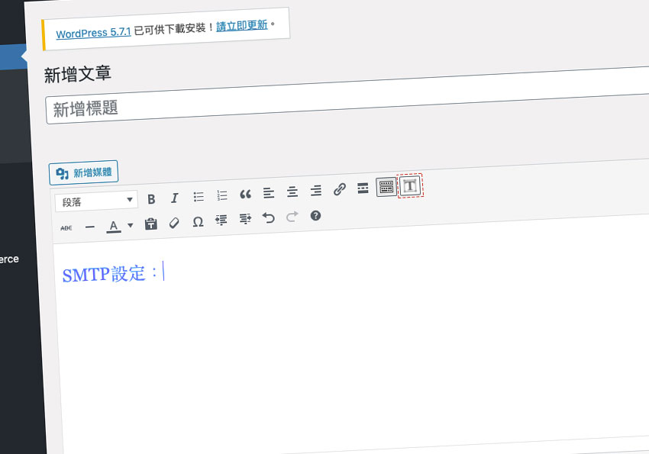Toggle Bold formatting
This screenshot has width=649, height=454.
(x=151, y=199)
